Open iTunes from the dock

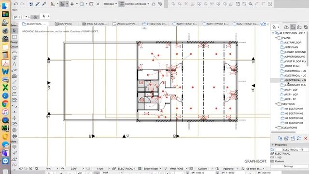[5, 112]
